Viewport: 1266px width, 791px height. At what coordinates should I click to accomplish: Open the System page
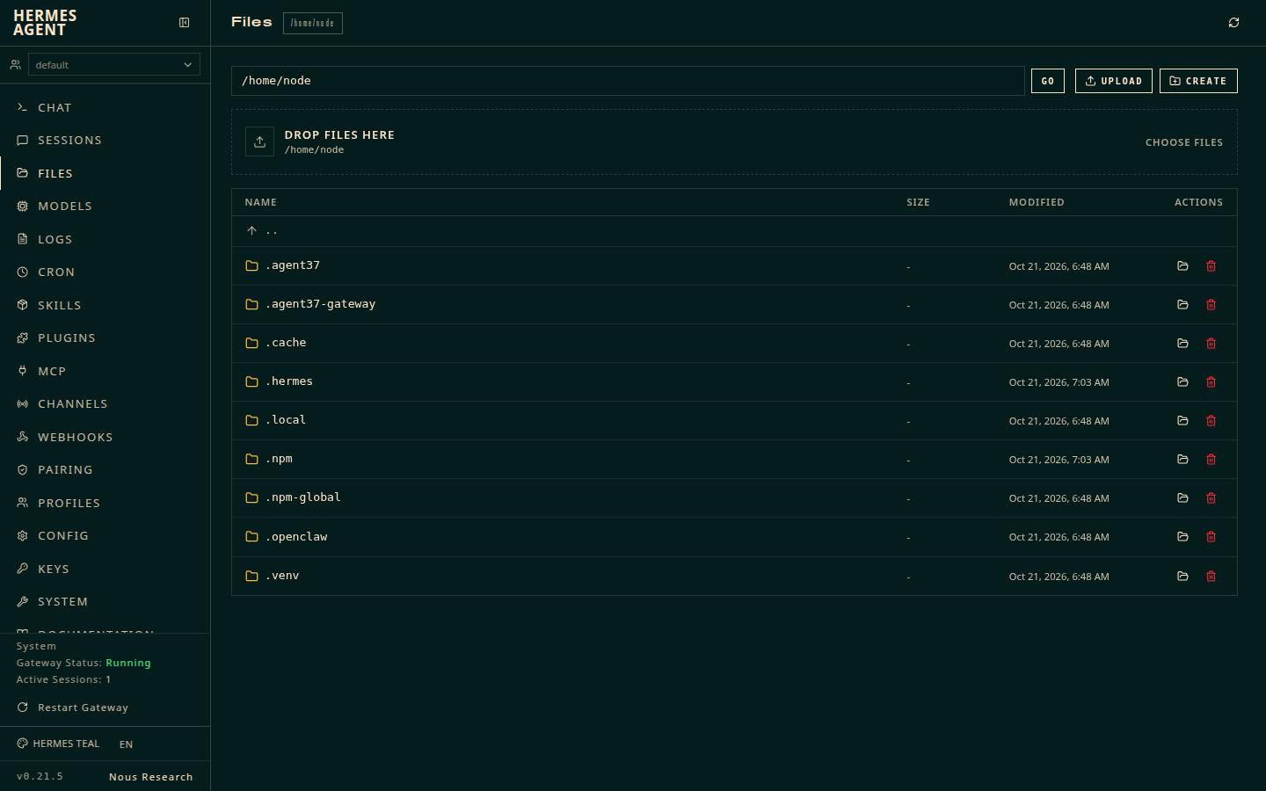(105, 602)
